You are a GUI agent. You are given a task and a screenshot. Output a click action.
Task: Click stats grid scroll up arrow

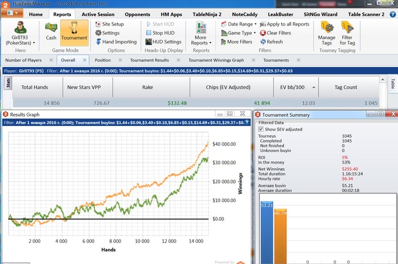coord(383,80)
